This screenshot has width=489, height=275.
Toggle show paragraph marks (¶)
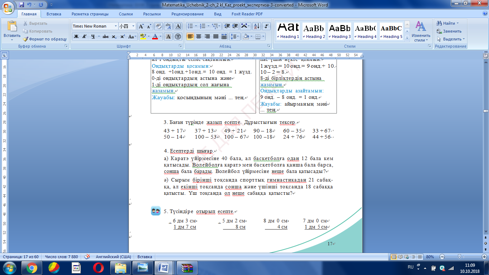coord(266,26)
